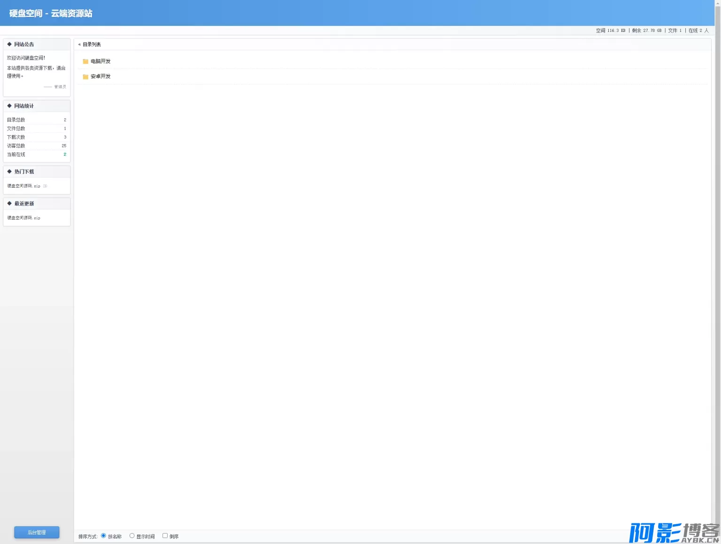Click the 当前在线 statistics row
The height and width of the screenshot is (544, 721).
pos(36,154)
